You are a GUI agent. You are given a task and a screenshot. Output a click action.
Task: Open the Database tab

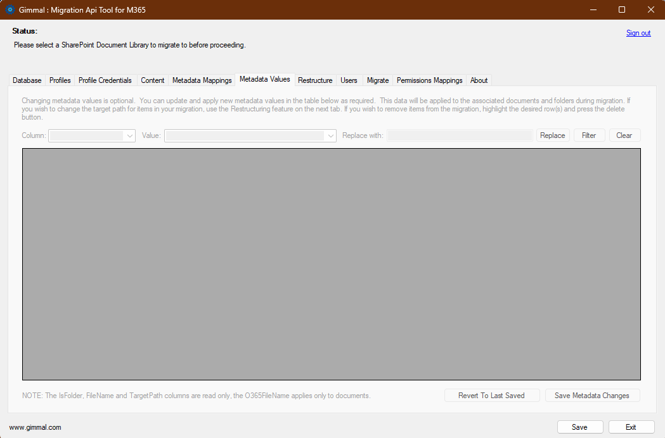coord(27,80)
